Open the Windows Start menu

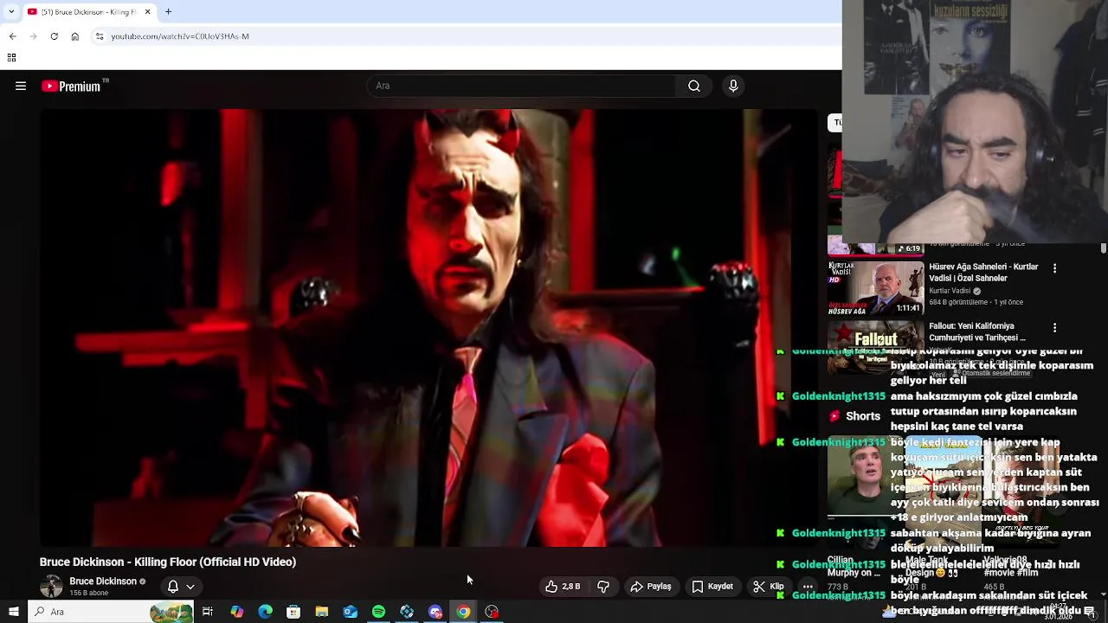tap(13, 612)
